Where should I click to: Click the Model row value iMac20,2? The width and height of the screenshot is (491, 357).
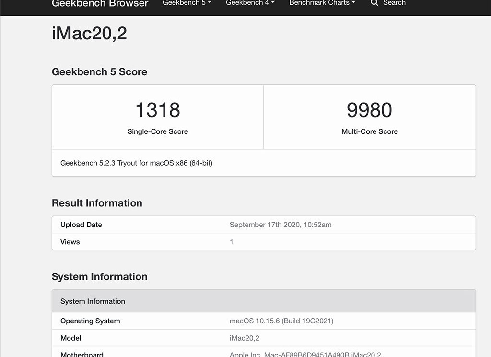tap(244, 338)
